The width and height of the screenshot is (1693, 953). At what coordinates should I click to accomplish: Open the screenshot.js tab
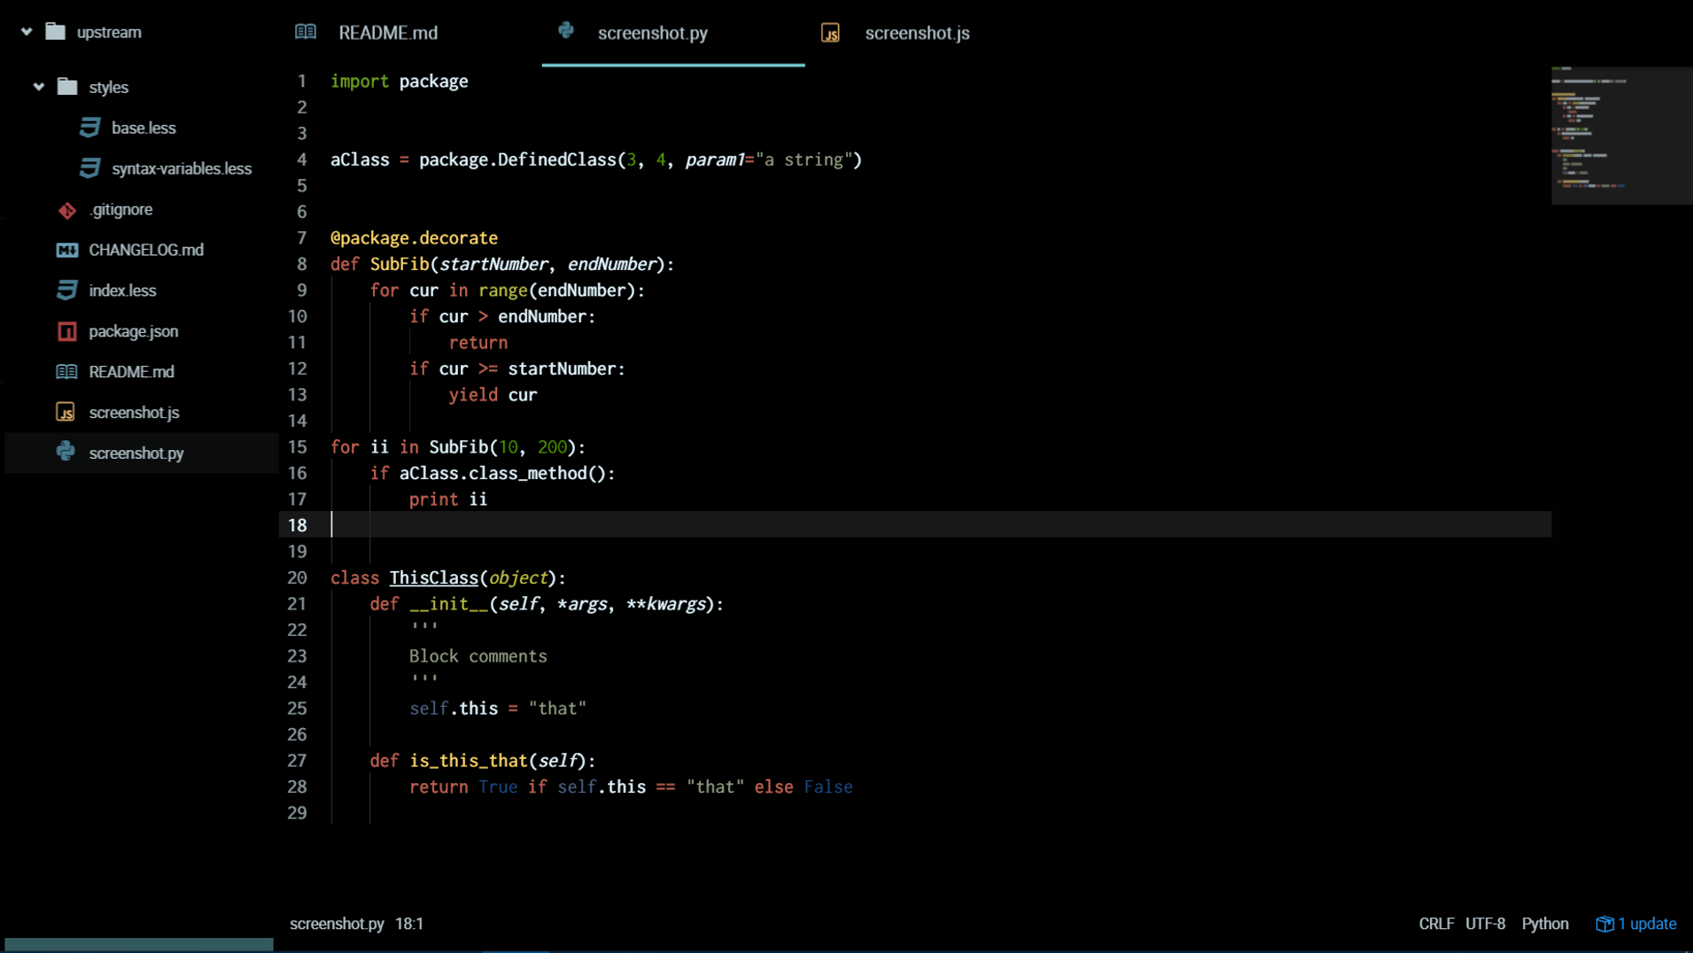pos(936,33)
